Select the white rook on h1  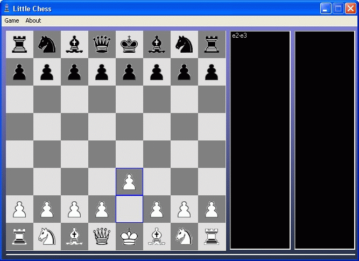click(212, 237)
